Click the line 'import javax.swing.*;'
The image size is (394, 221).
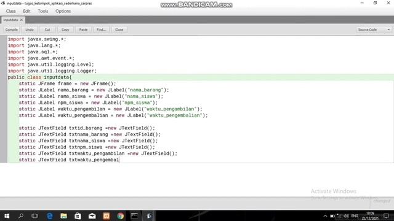pos(37,39)
